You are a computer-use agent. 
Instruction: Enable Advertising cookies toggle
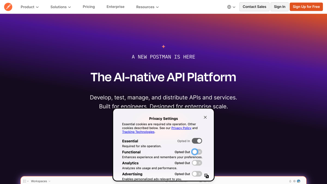click(x=197, y=174)
